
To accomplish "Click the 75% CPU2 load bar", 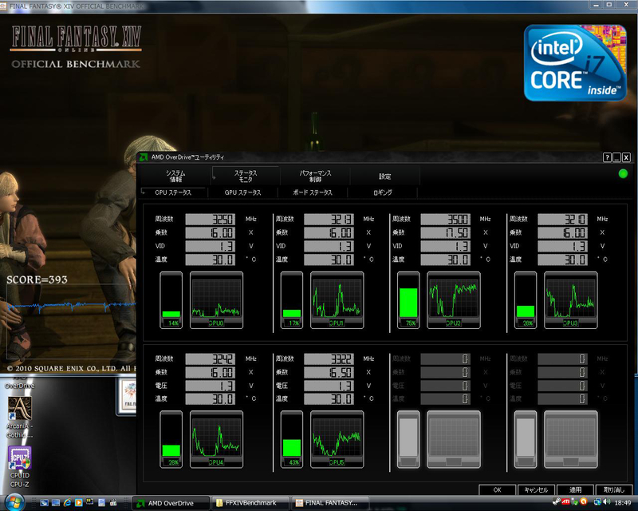I will click(x=408, y=300).
